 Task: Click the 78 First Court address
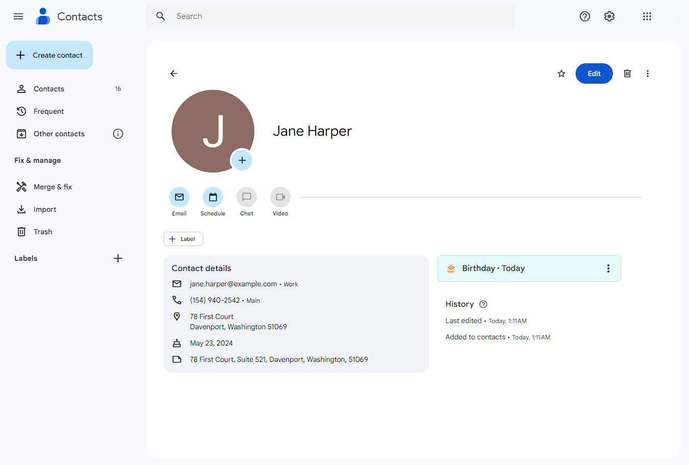239,322
